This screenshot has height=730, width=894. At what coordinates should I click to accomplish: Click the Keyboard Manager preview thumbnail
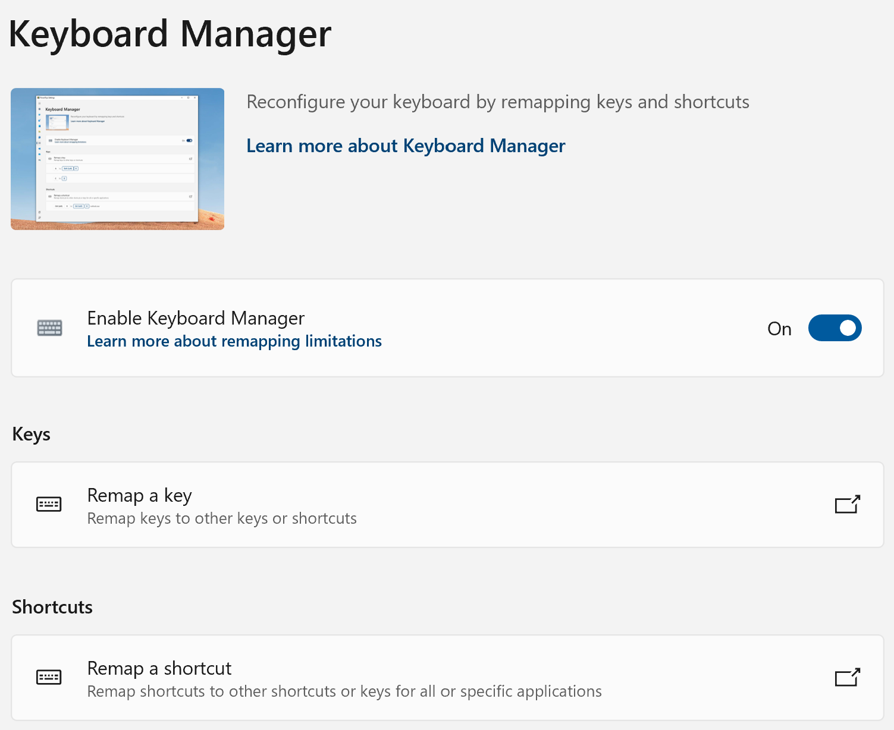coord(118,159)
